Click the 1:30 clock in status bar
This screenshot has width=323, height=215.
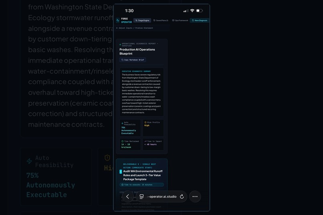coord(129,11)
